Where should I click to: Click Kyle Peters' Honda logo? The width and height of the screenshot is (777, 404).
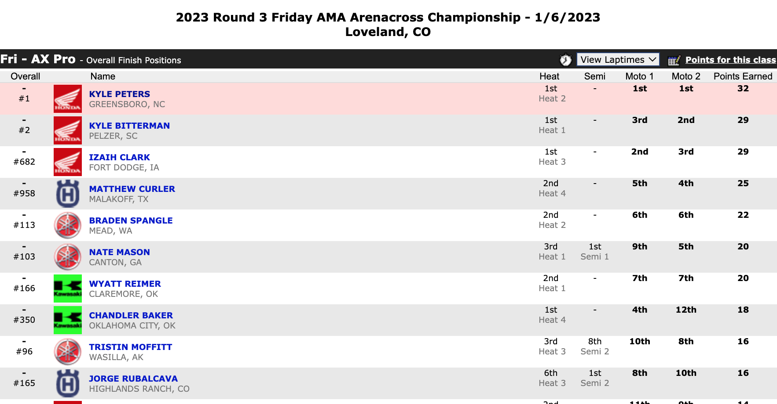[x=68, y=99]
